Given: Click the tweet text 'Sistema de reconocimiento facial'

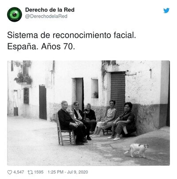Looking at the screenshot, I should (71, 35).
